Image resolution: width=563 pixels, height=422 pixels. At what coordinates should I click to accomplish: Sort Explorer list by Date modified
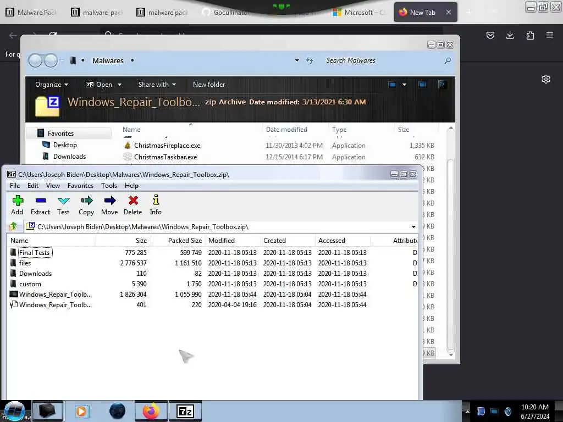click(x=286, y=130)
